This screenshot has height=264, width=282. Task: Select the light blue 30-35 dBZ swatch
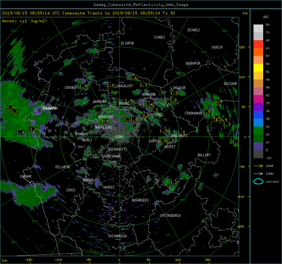pyautogui.click(x=258, y=123)
